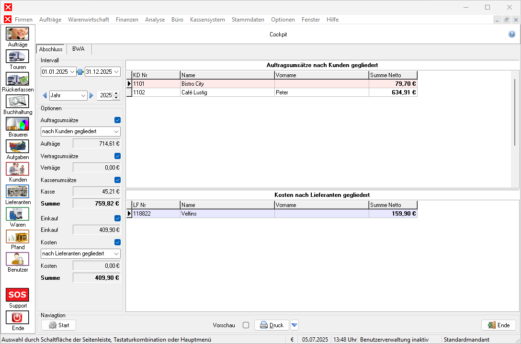
Task: Uncheck the Auftragsumsätze checkbox
Action: (117, 120)
